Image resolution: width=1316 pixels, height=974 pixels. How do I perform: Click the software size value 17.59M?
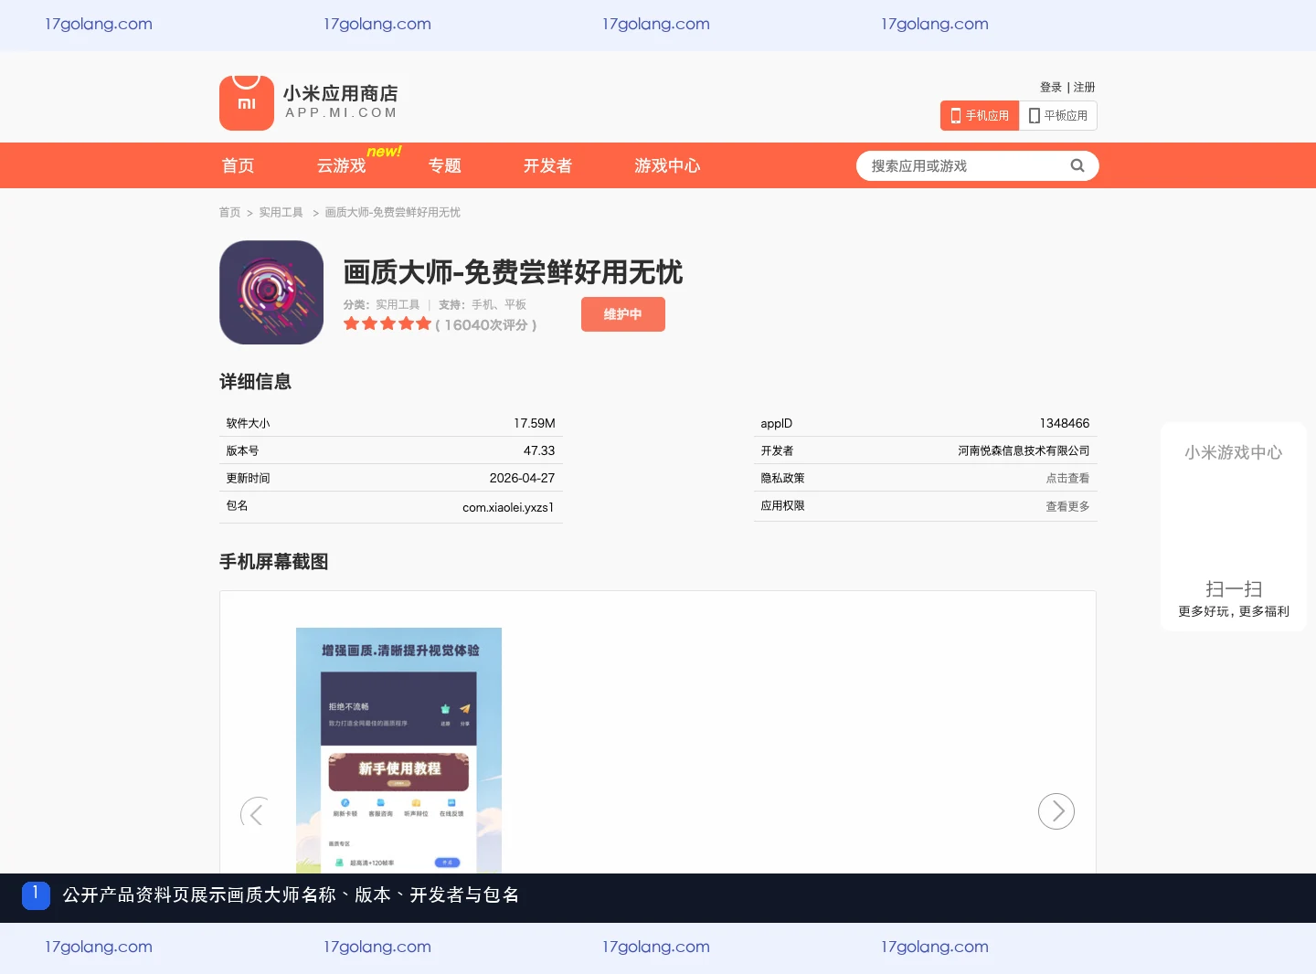[535, 423]
